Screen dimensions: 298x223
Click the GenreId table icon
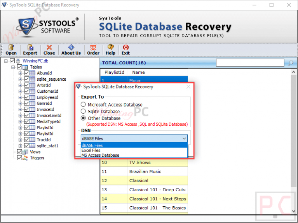click(x=32, y=104)
